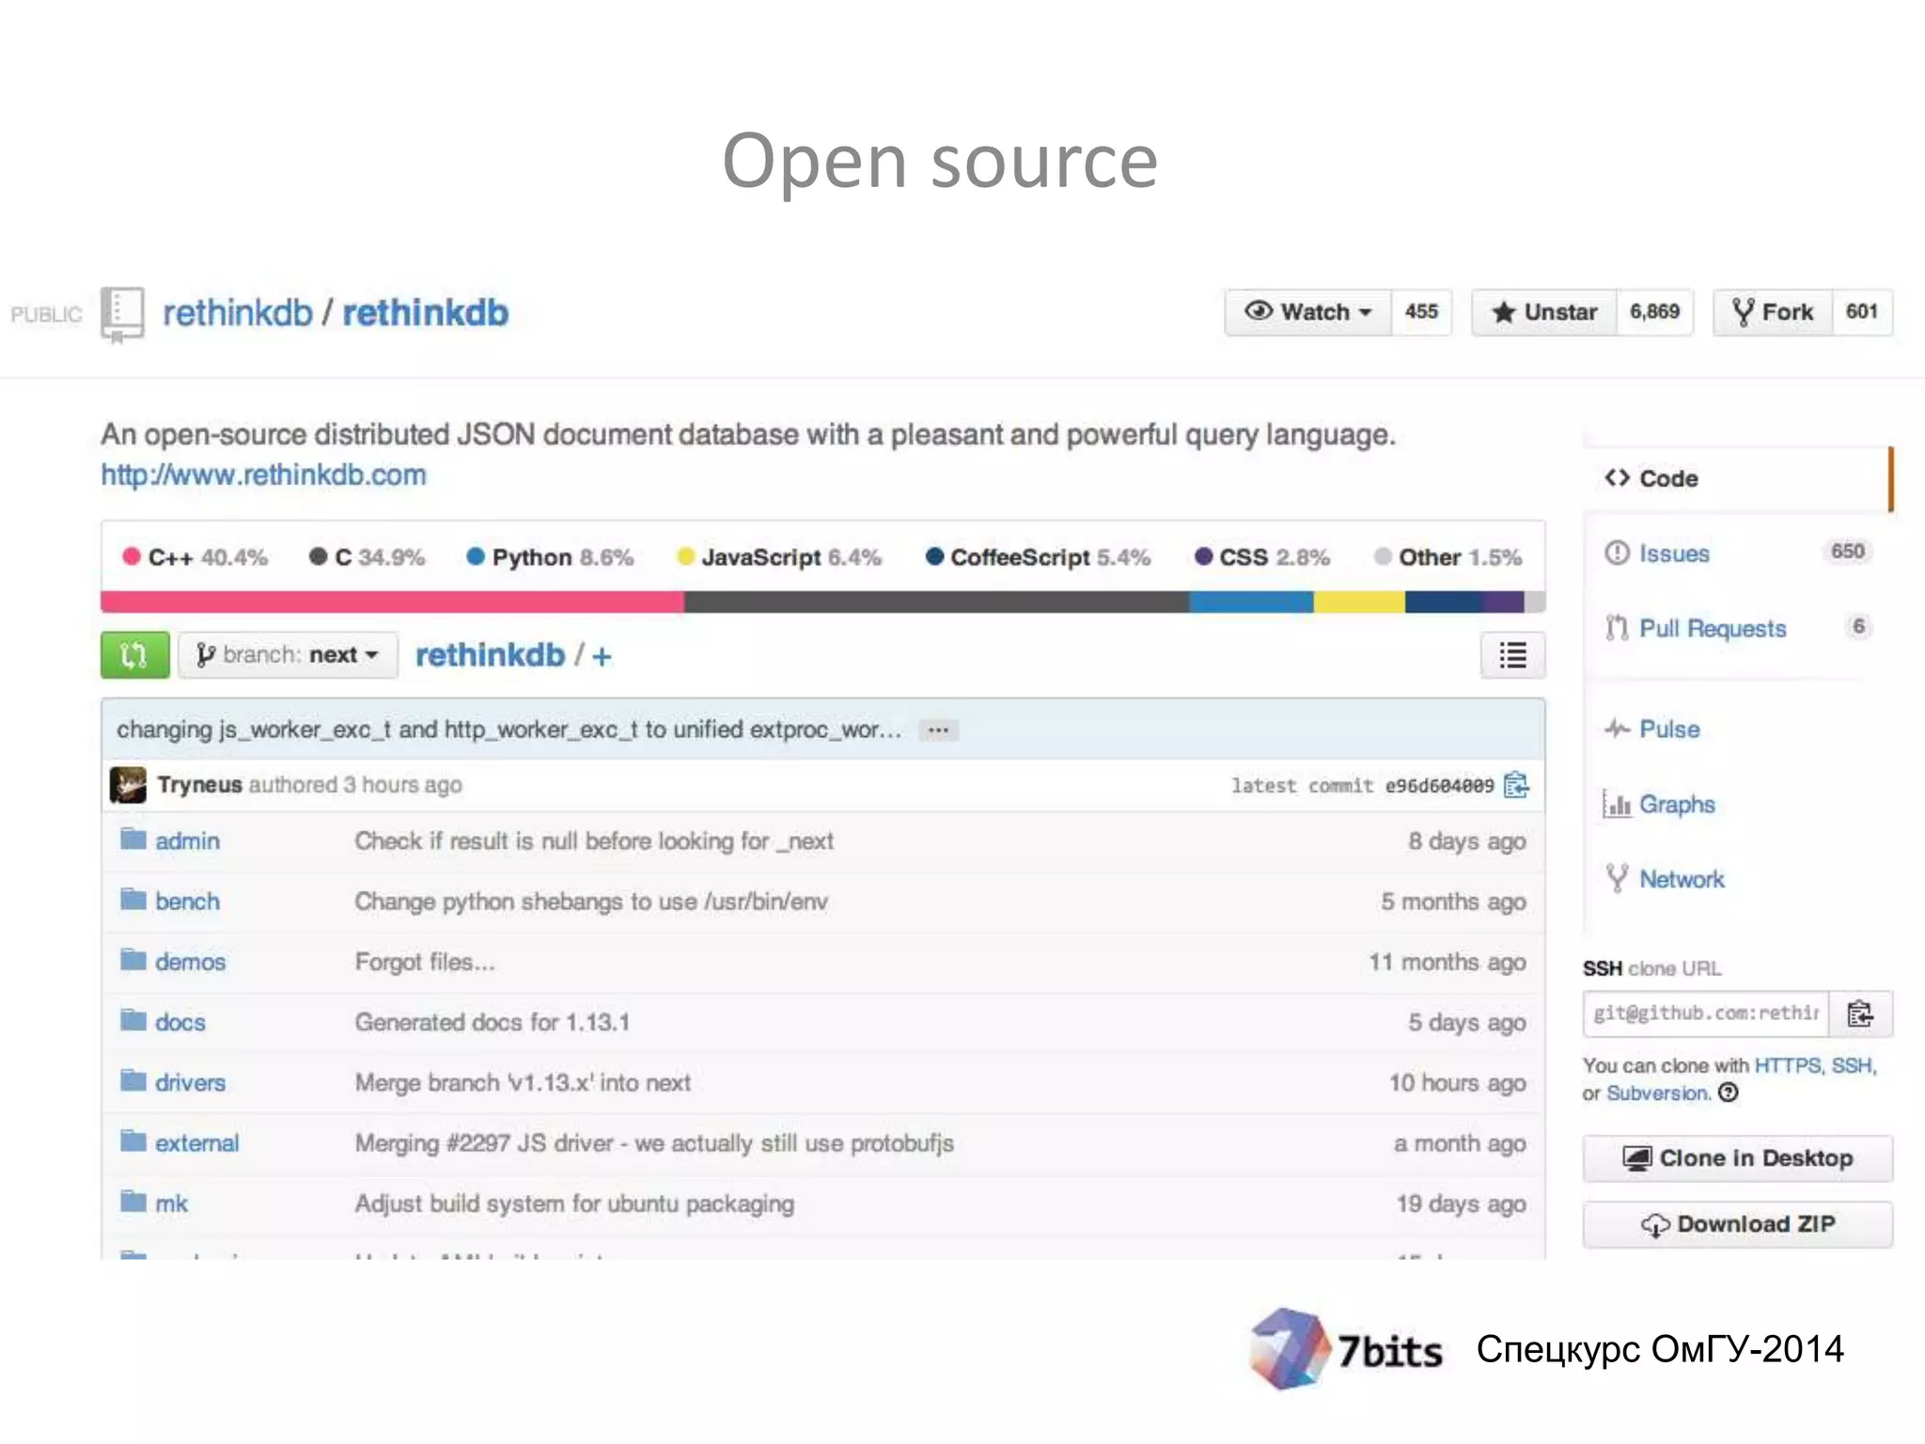Open the Watch dropdown button
The width and height of the screenshot is (1925, 1444).
(x=1307, y=312)
